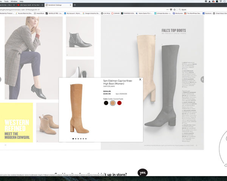The height and width of the screenshot is (181, 227).
Task: Click the cream knee-high boot in catalog
Action: point(146,67)
